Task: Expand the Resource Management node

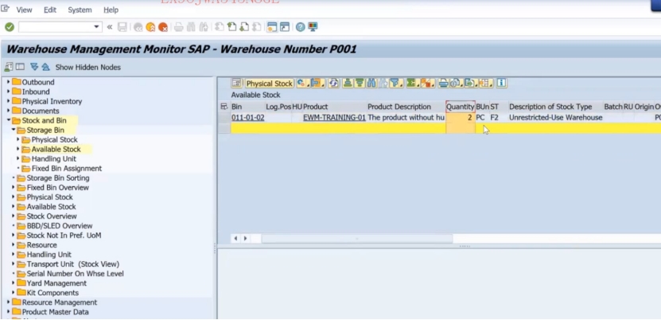Action: pyautogui.click(x=9, y=302)
